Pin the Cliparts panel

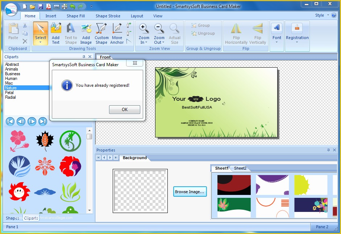(84, 57)
